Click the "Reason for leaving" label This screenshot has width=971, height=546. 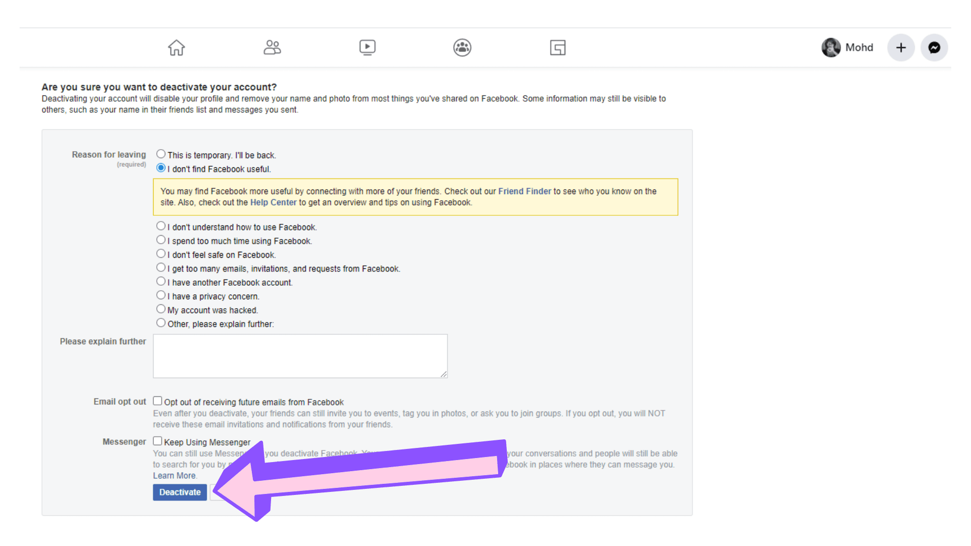click(x=109, y=155)
